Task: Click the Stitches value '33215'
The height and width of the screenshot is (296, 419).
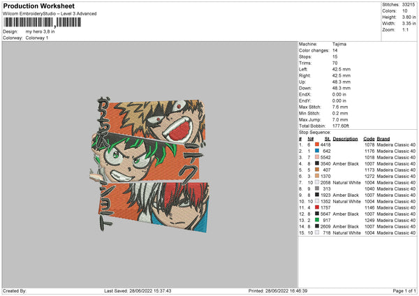Action: click(409, 5)
